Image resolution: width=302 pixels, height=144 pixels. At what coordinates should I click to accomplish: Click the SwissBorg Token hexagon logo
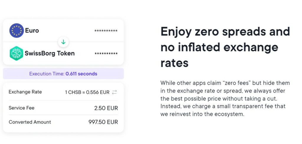[17, 53]
